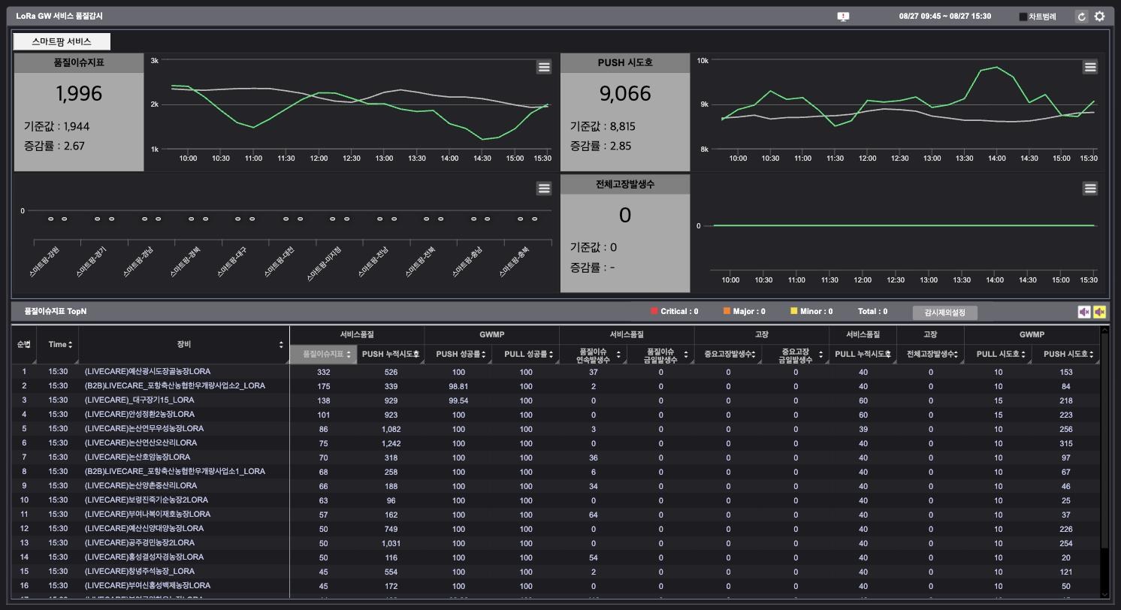This screenshot has height=610, width=1121.
Task: Click the 품질이슈지표 TopN section title
Action: [56, 311]
